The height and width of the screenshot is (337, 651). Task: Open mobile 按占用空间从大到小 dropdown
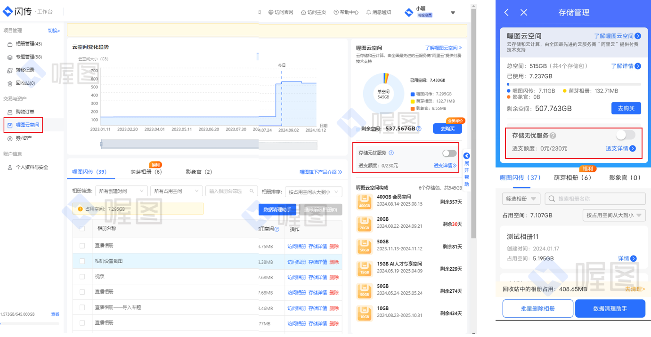[x=614, y=215]
